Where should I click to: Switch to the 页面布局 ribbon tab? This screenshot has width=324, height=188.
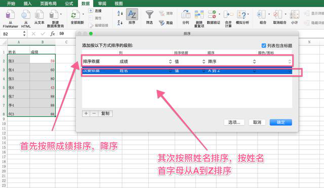point(49,4)
